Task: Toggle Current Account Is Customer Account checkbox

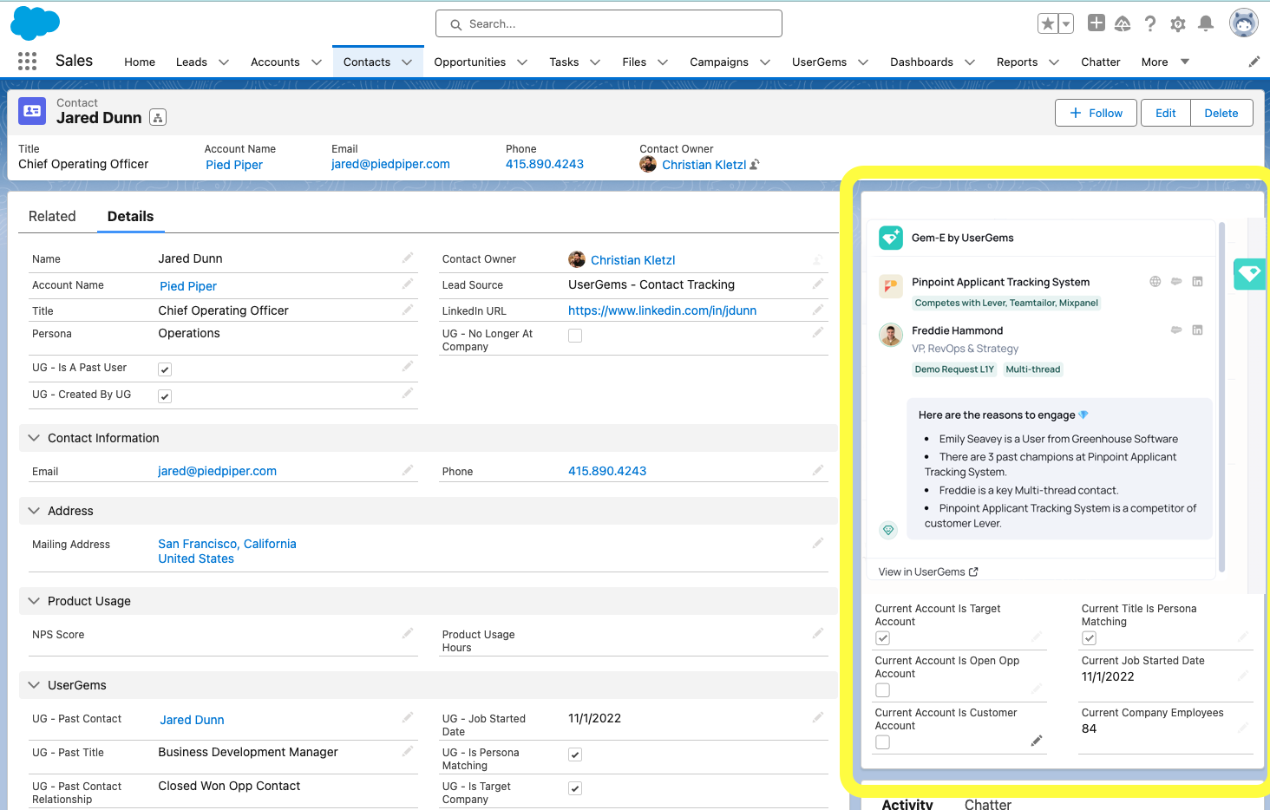Action: [x=882, y=742]
